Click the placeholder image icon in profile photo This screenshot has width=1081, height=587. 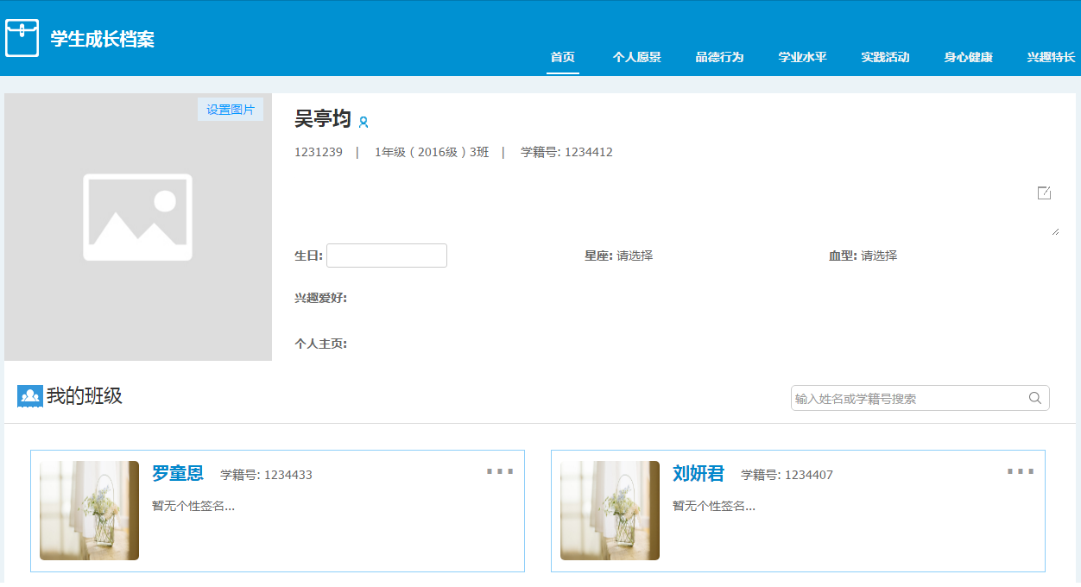138,218
